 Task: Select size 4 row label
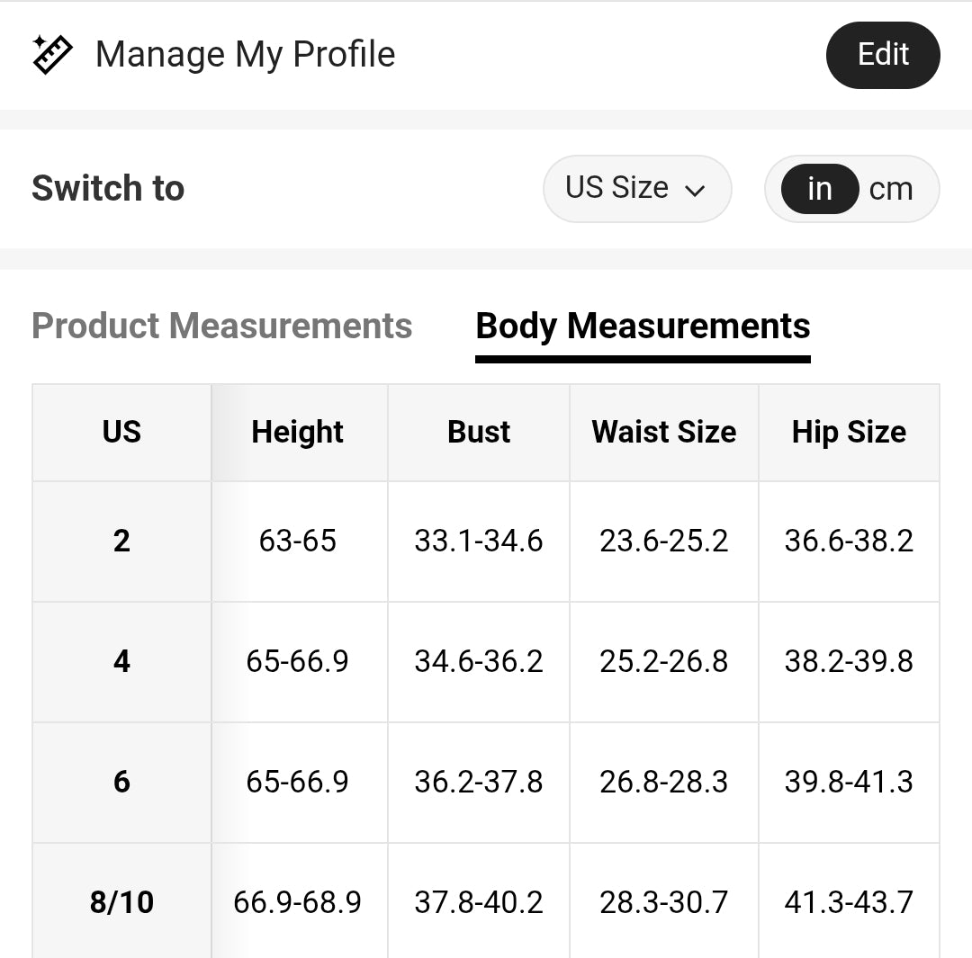pyautogui.click(x=121, y=661)
